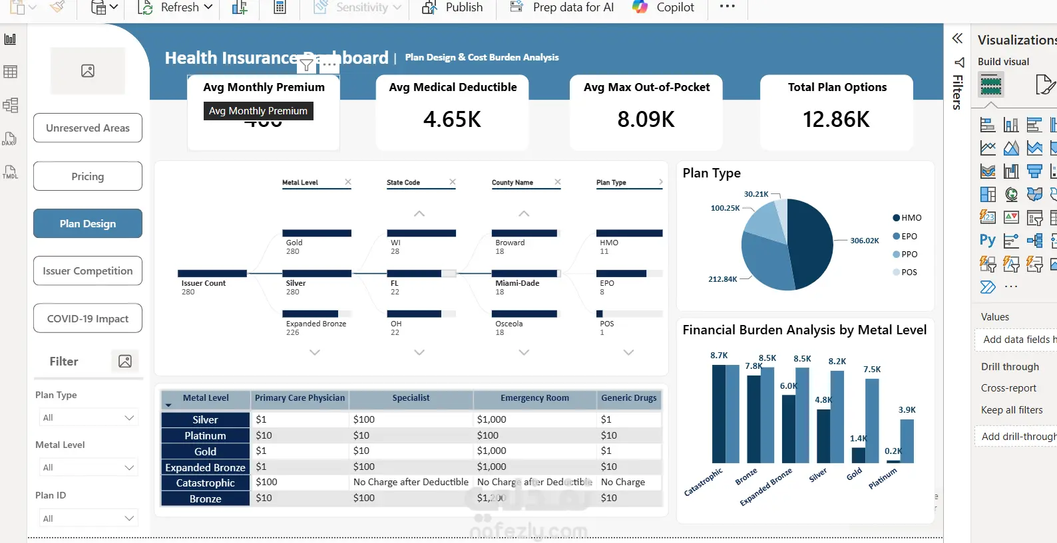Go to Issuer Competition page
This screenshot has width=1057, height=543.
[x=88, y=271]
